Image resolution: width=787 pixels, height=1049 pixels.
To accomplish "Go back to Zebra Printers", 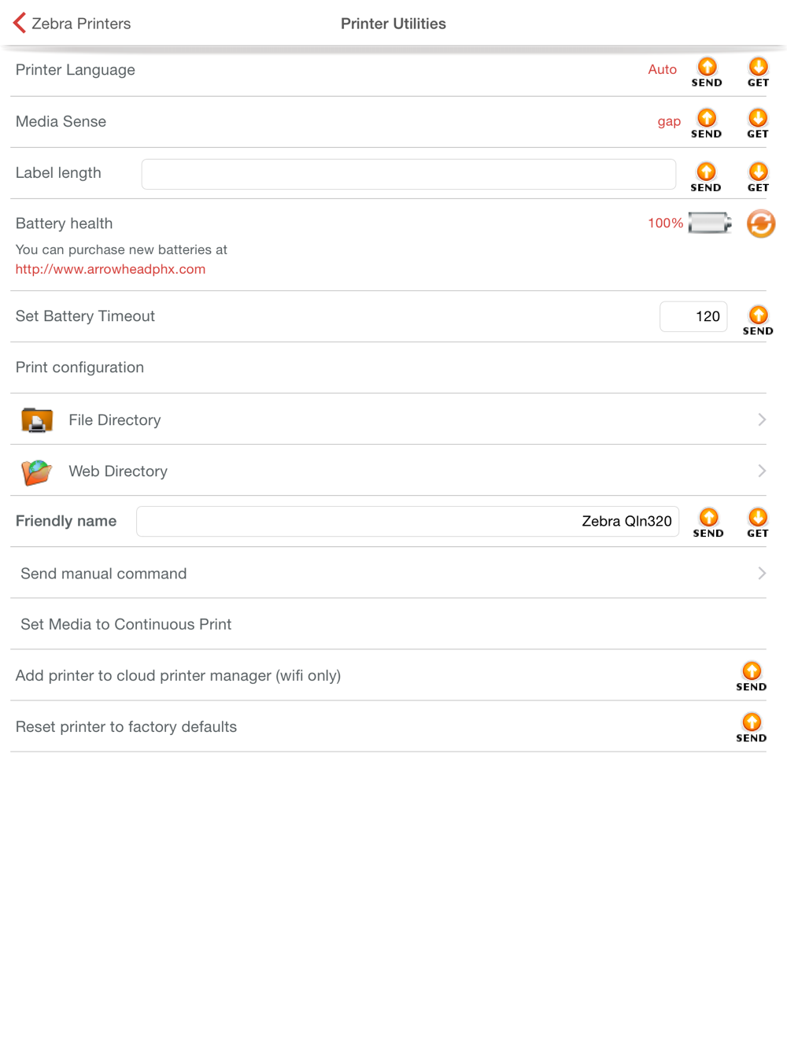I will [x=72, y=24].
